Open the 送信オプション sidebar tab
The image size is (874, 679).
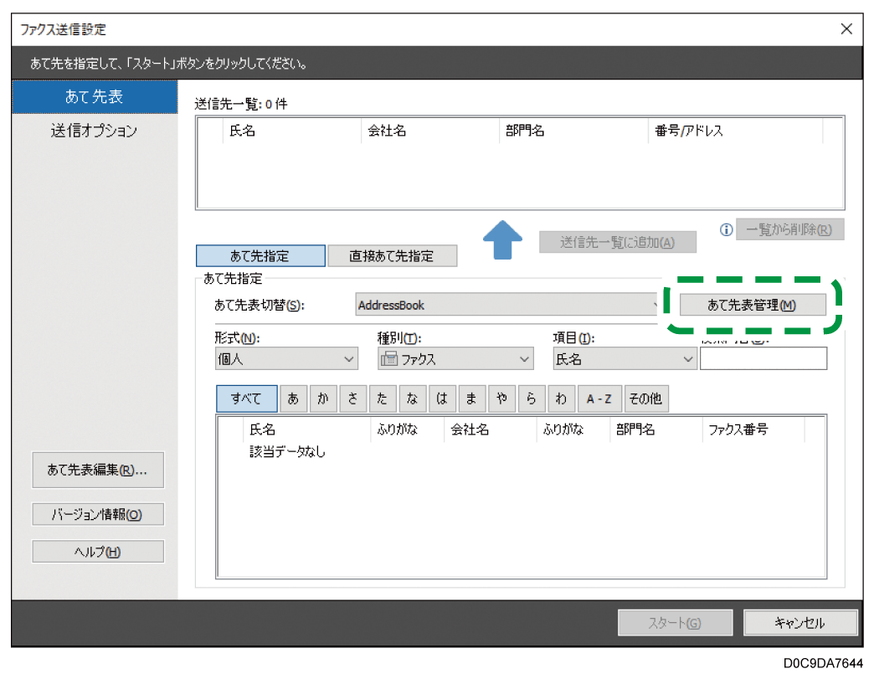[x=94, y=131]
